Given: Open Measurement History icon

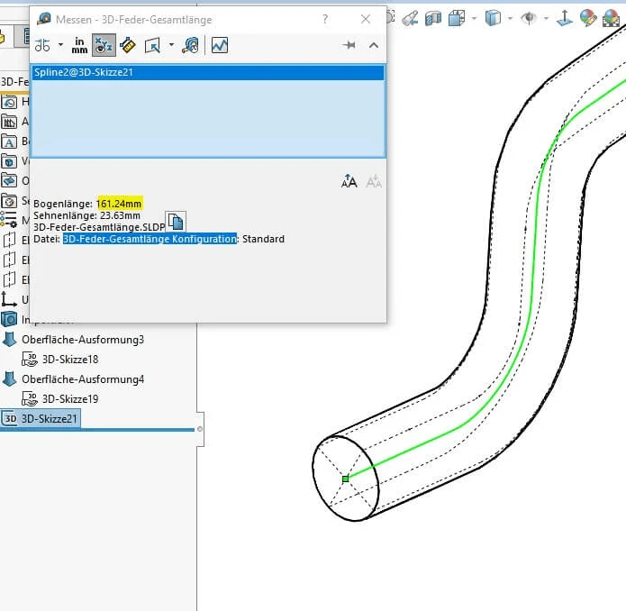Looking at the screenshot, I should tap(190, 45).
